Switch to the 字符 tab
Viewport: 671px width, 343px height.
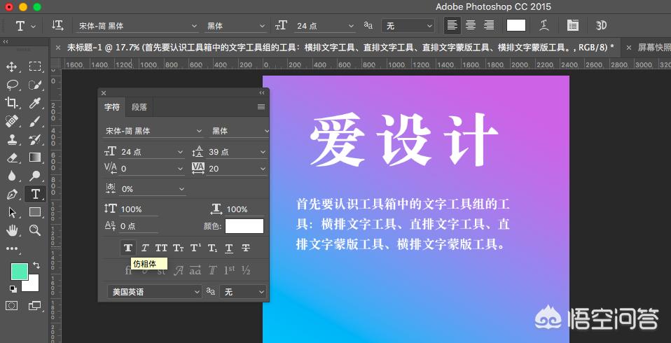(x=112, y=107)
